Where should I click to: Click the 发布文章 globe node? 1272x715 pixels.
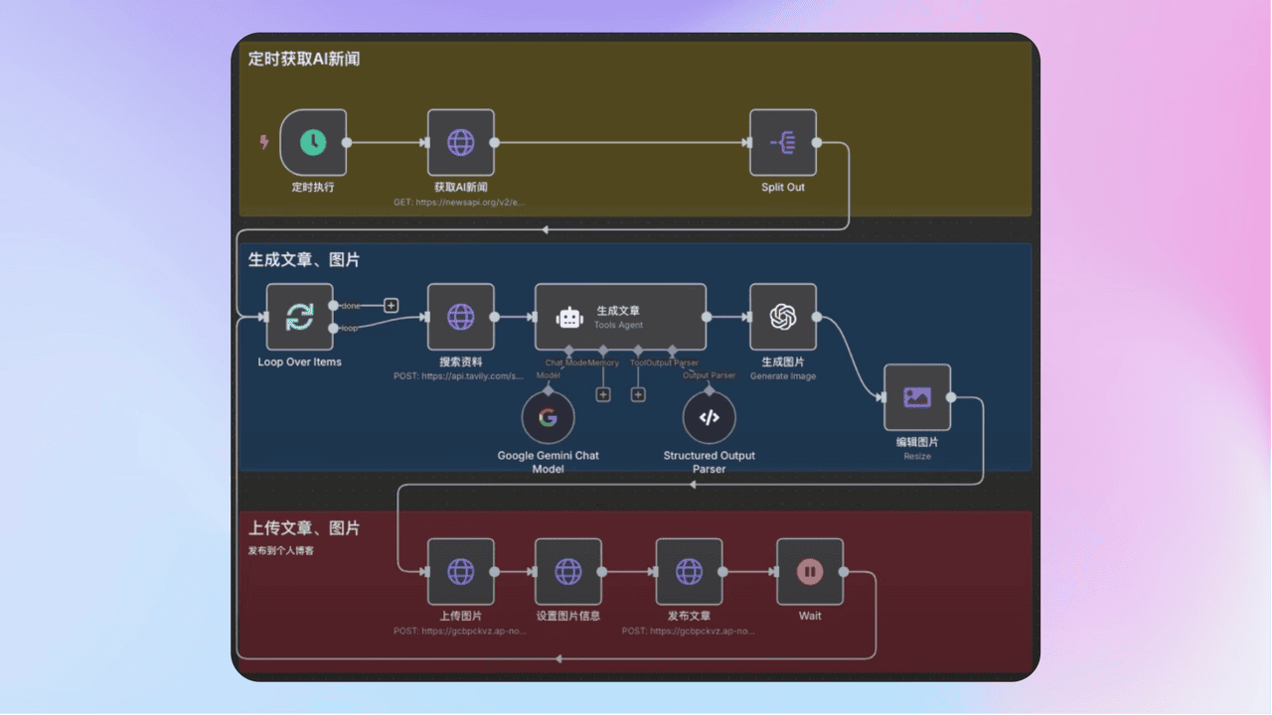690,571
